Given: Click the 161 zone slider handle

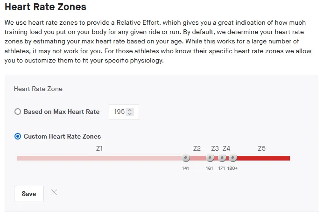Looking at the screenshot, I should pyautogui.click(x=210, y=158).
